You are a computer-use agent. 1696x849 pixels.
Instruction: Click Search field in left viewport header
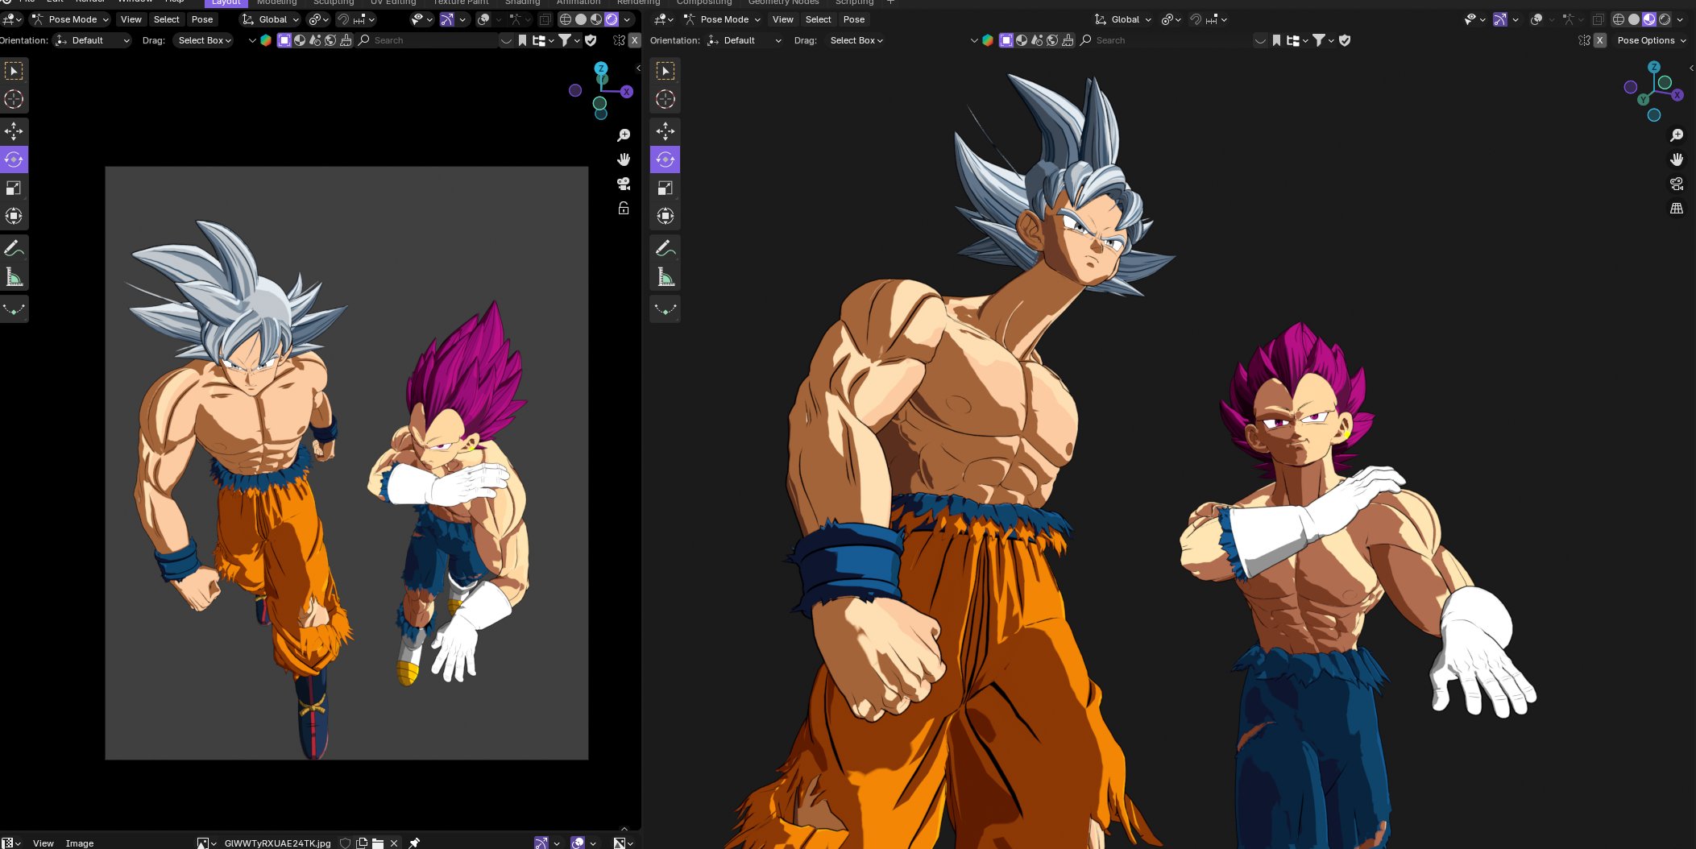427,40
